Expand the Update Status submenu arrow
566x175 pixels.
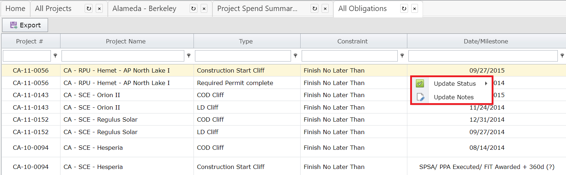coord(486,84)
